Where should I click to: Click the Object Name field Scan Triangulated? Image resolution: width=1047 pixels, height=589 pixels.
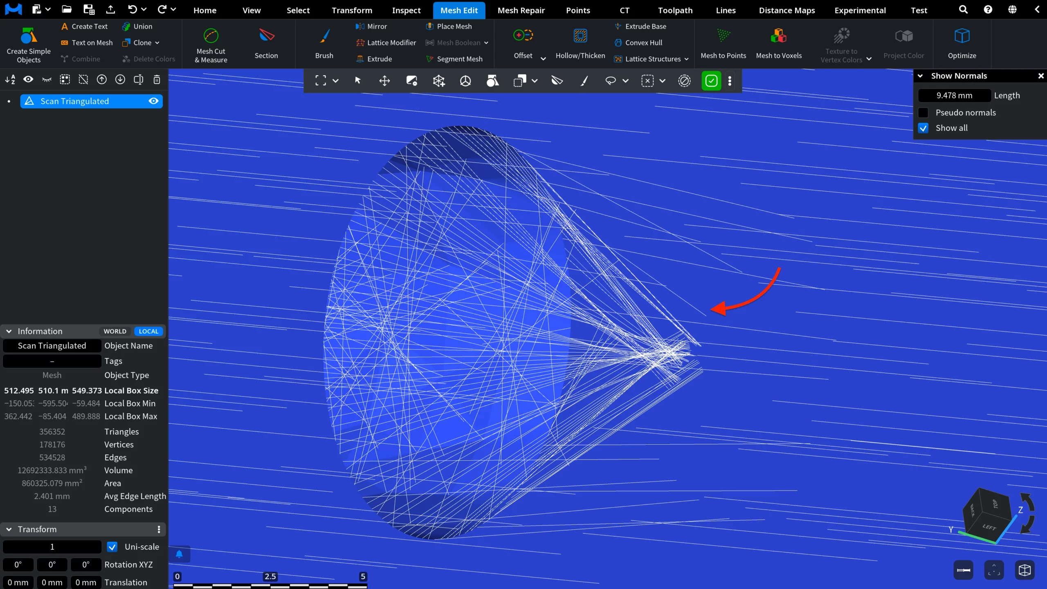52,345
